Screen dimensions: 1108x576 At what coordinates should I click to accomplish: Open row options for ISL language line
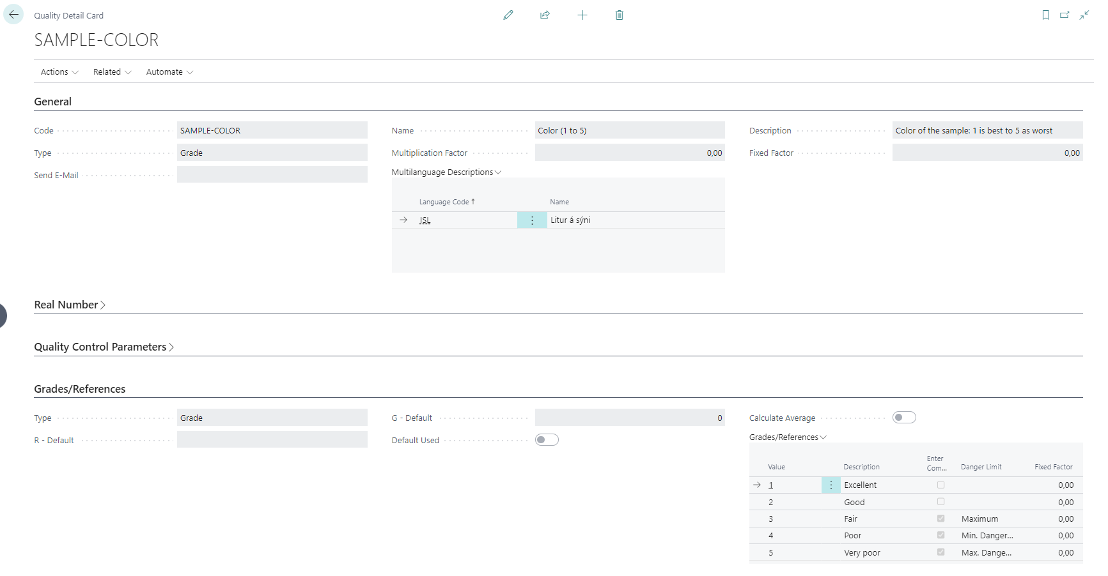532,220
